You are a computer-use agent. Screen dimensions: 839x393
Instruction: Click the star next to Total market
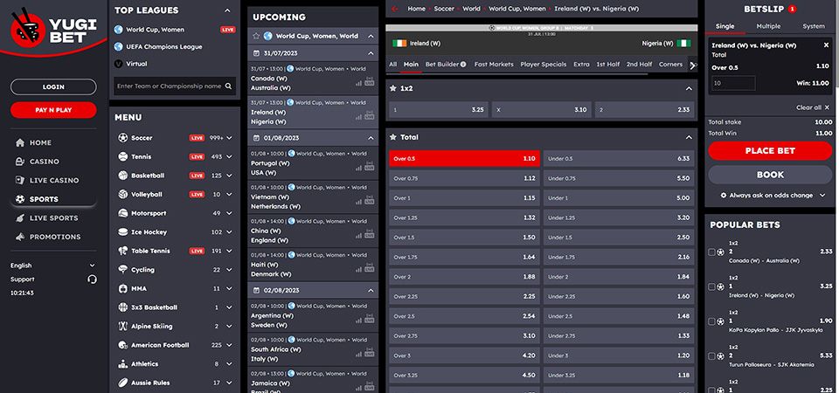[x=393, y=137]
